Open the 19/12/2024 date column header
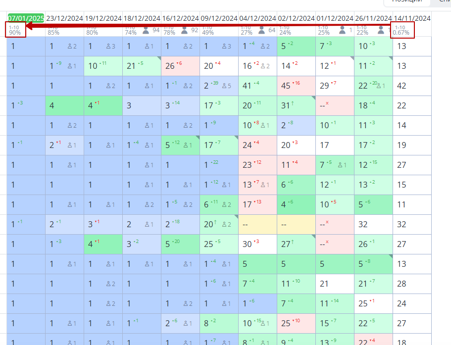Viewport: 451px width, 345px height. pyautogui.click(x=103, y=18)
